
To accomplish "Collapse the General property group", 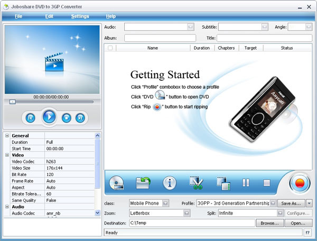I will tap(7, 135).
